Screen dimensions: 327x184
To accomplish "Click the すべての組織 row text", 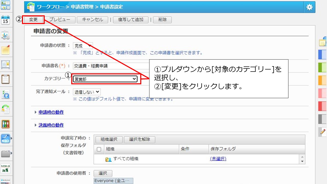I will 126,159.
